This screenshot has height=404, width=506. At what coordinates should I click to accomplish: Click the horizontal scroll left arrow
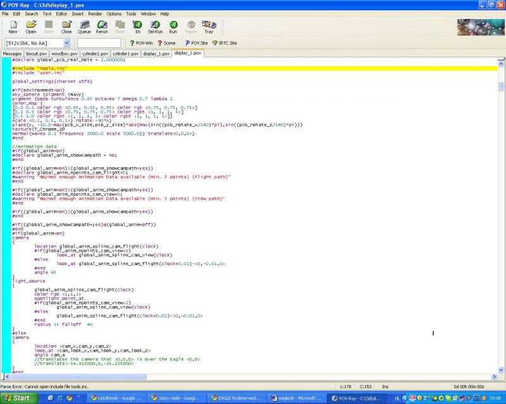pyautogui.click(x=6, y=376)
